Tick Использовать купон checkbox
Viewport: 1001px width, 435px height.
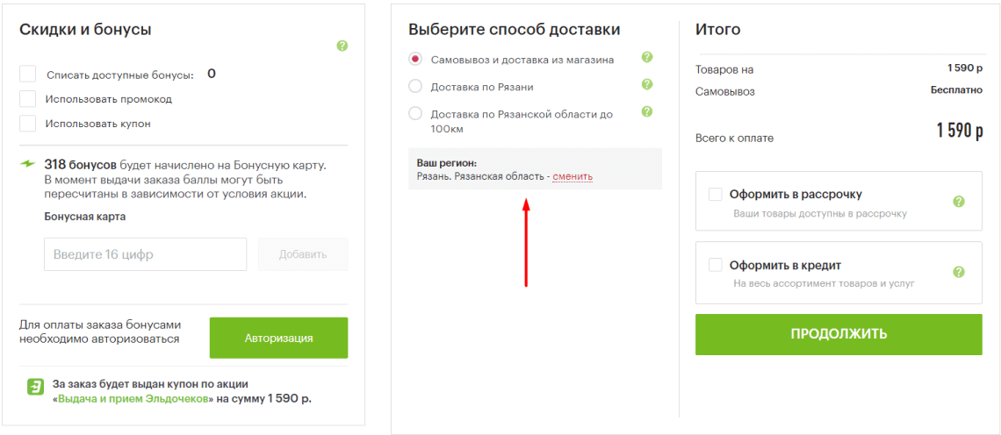(x=27, y=123)
